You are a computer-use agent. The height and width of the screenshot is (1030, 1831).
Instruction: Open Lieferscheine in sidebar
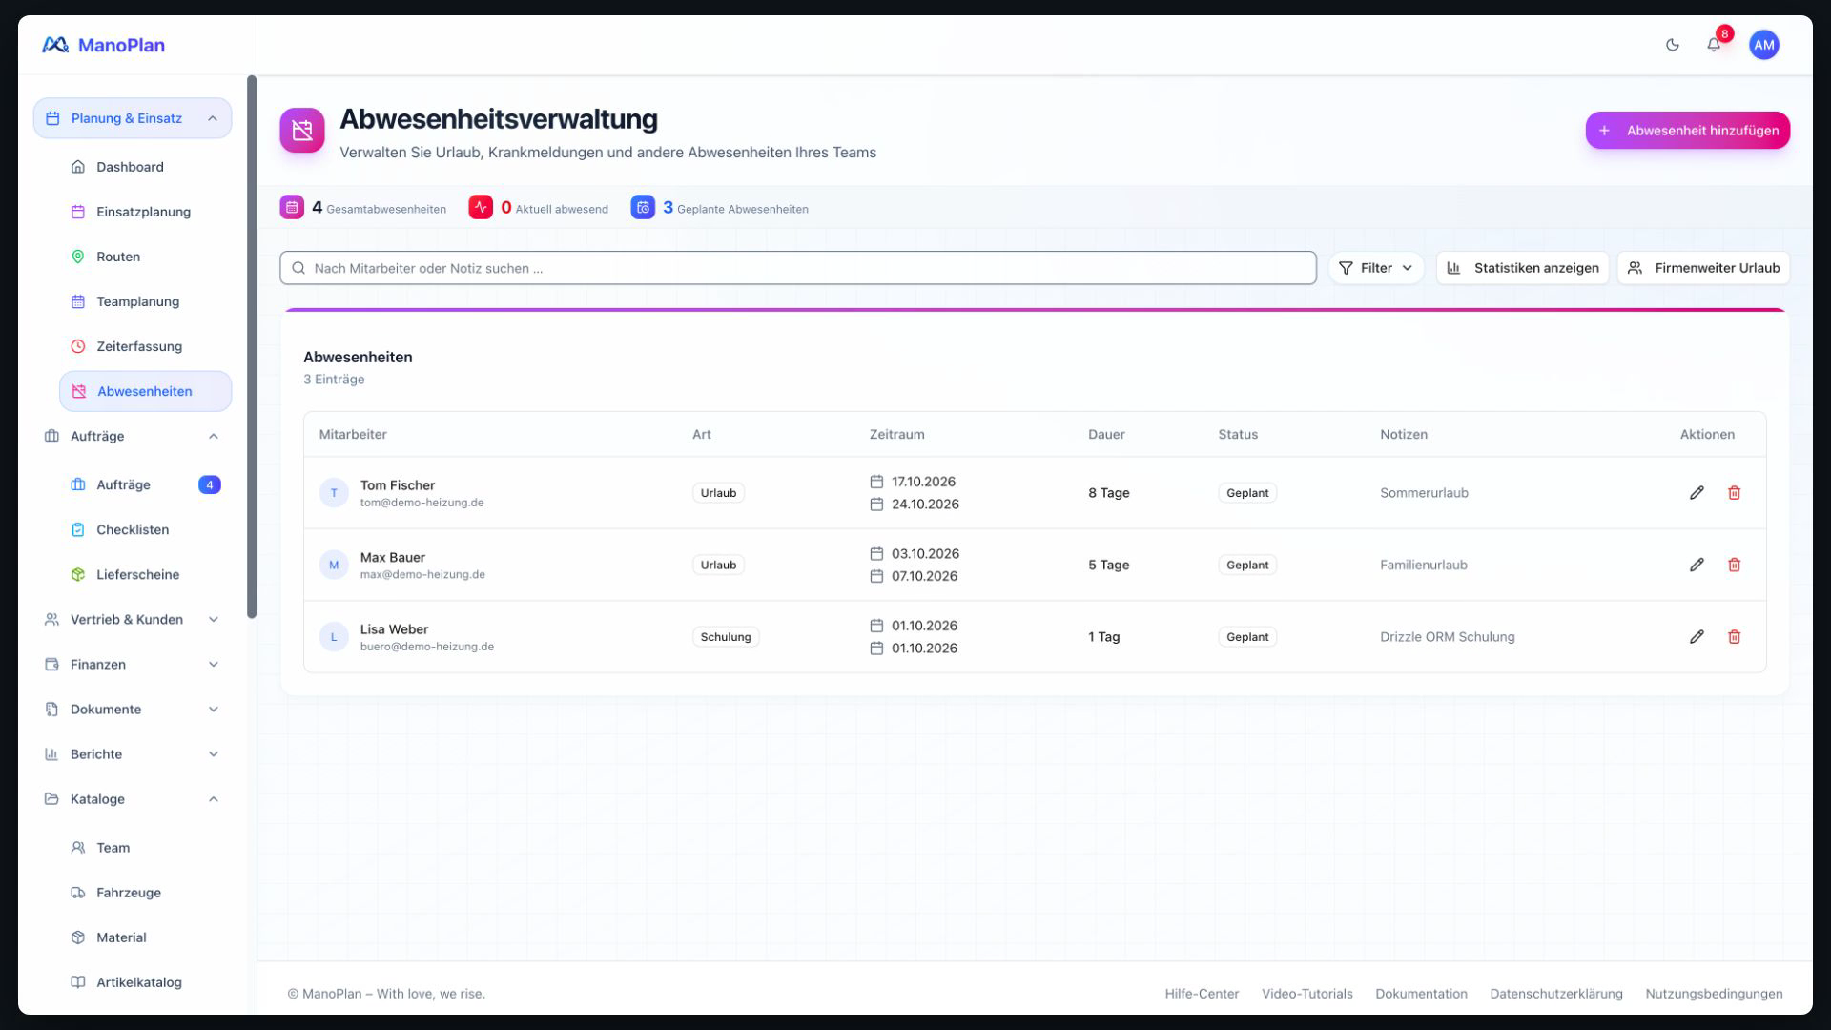coord(145,574)
